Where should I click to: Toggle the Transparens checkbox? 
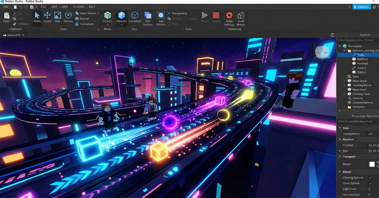click(x=169, y=13)
